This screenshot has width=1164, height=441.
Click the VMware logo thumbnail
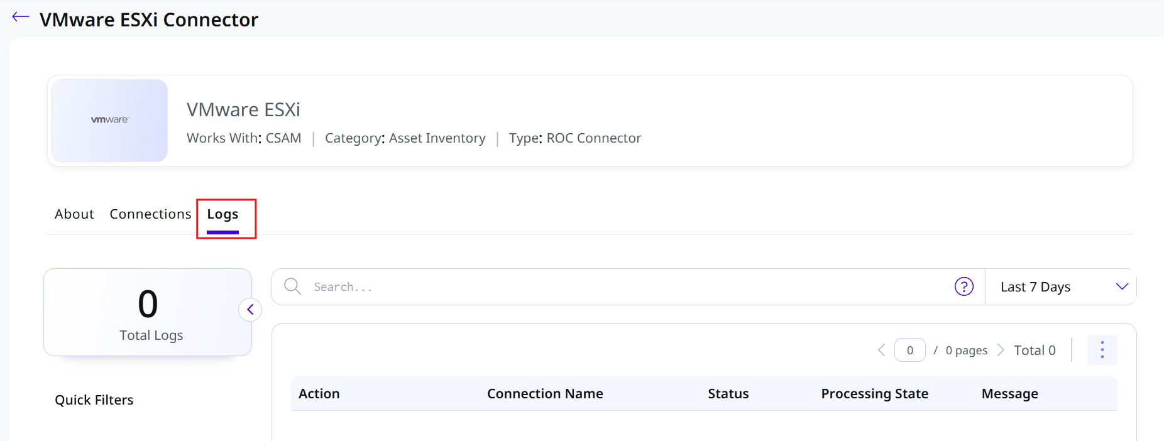[x=109, y=120]
